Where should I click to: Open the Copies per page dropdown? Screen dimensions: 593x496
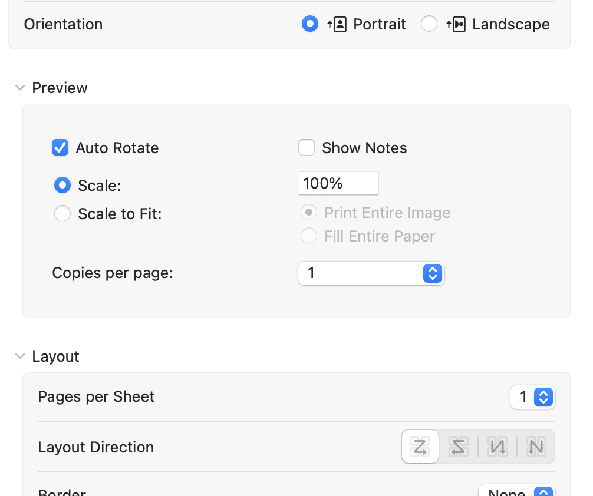[371, 273]
